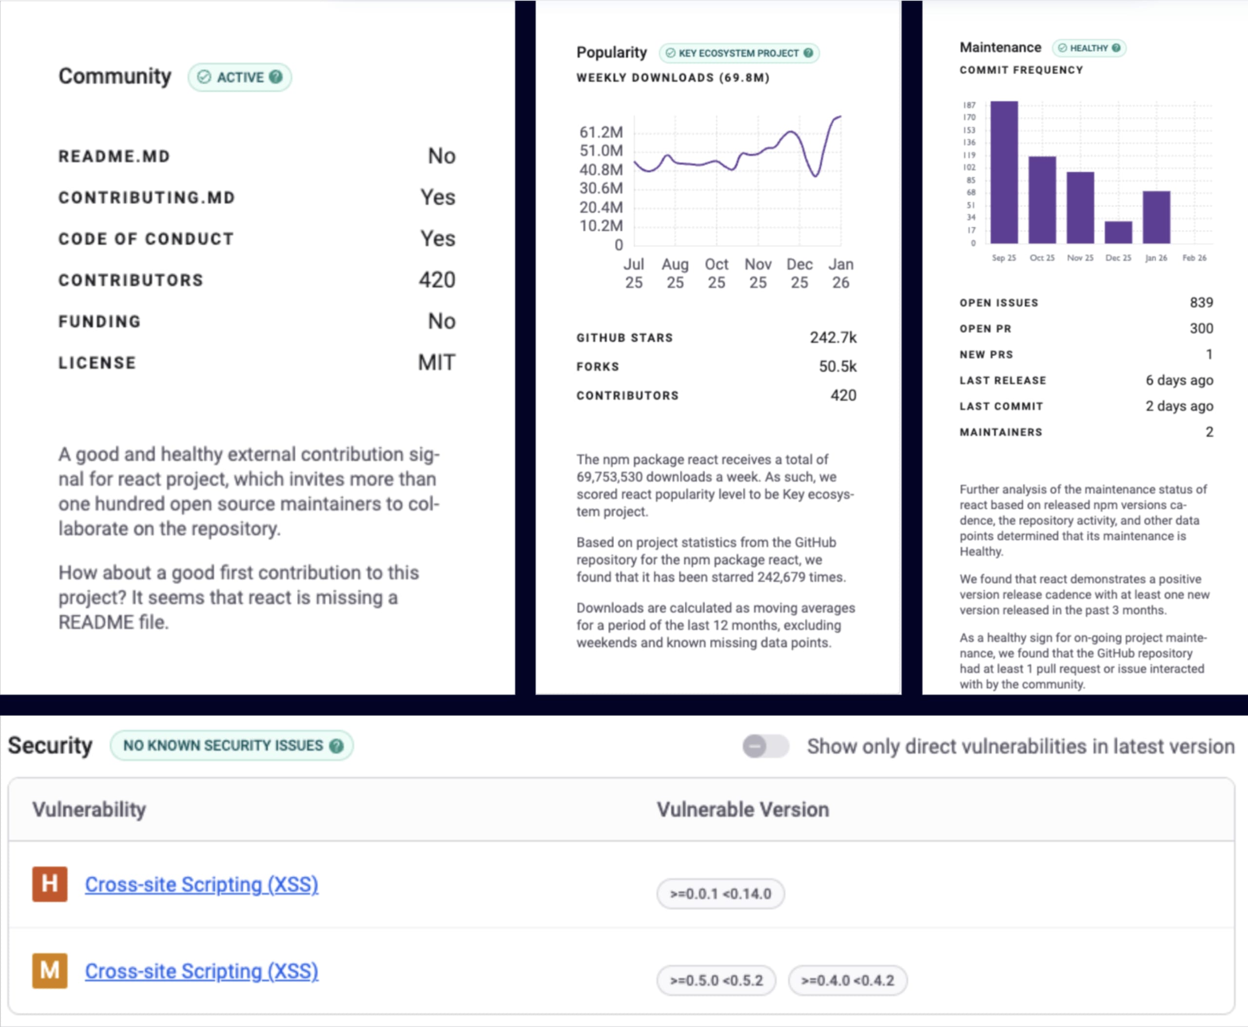Click help icon in Maintenance HEALTHY badge
Viewport: 1248px width, 1027px height.
[1116, 48]
